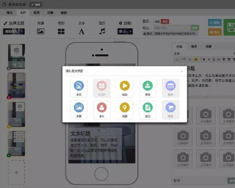Open the music note settings icon

pos(102,32)
